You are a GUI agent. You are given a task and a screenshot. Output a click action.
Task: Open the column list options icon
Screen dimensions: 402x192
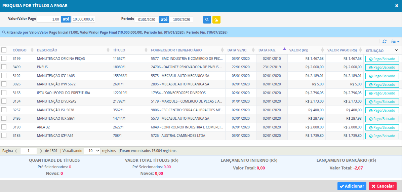[x=395, y=41]
